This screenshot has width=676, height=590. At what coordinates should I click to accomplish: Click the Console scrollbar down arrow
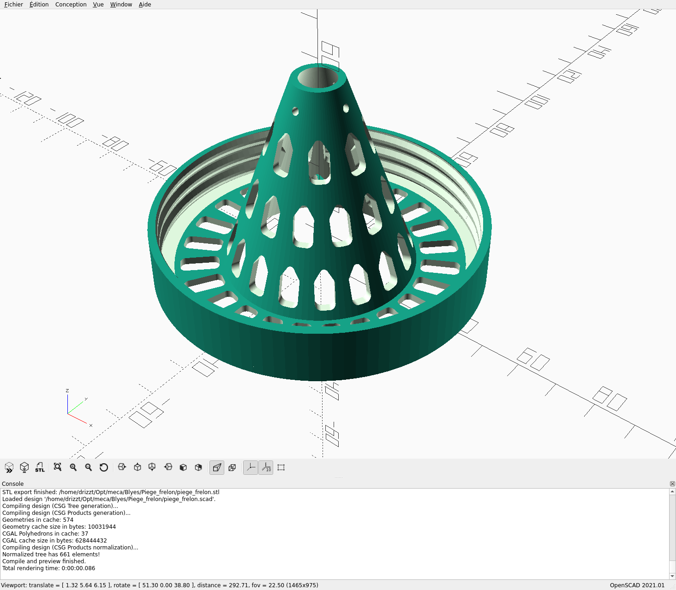click(x=672, y=576)
